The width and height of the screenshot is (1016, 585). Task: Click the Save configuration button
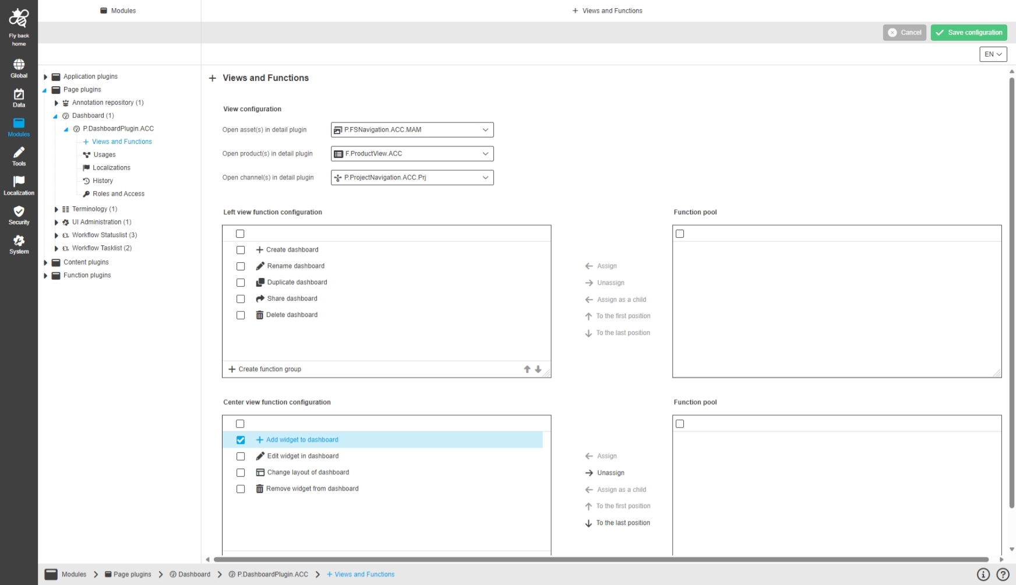coord(968,33)
